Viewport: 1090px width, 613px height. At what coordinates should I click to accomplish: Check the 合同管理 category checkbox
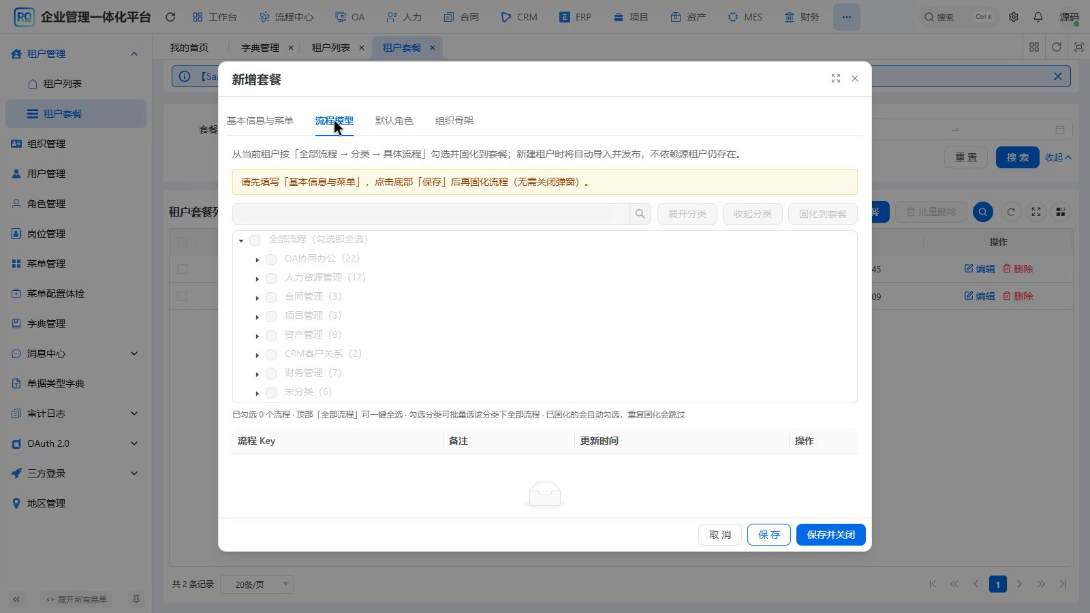tap(271, 297)
